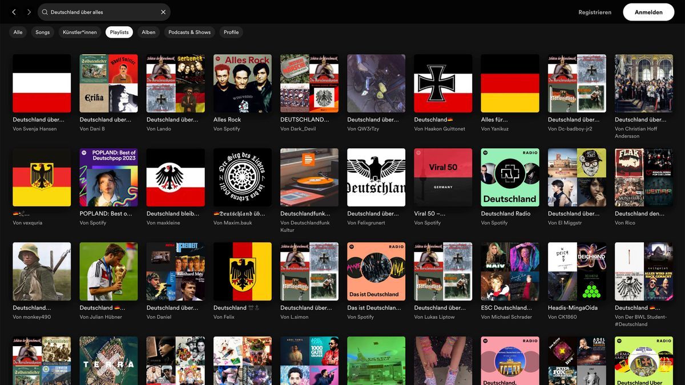Click the author name "Von CK1860"
This screenshot has height=385, width=685.
pos(563,317)
